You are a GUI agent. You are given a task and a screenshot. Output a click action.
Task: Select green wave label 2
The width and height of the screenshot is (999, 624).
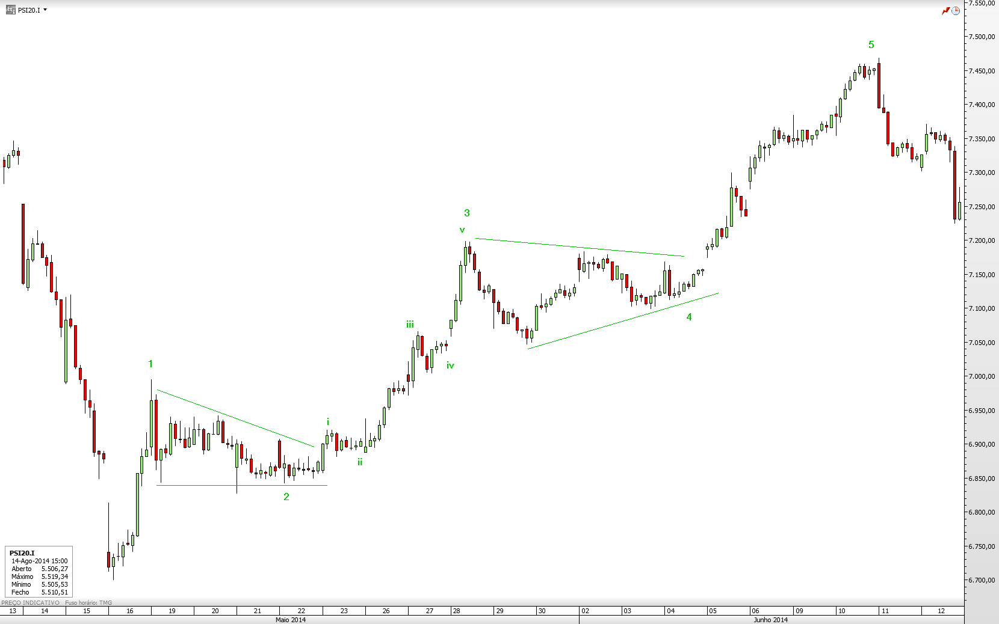click(286, 497)
